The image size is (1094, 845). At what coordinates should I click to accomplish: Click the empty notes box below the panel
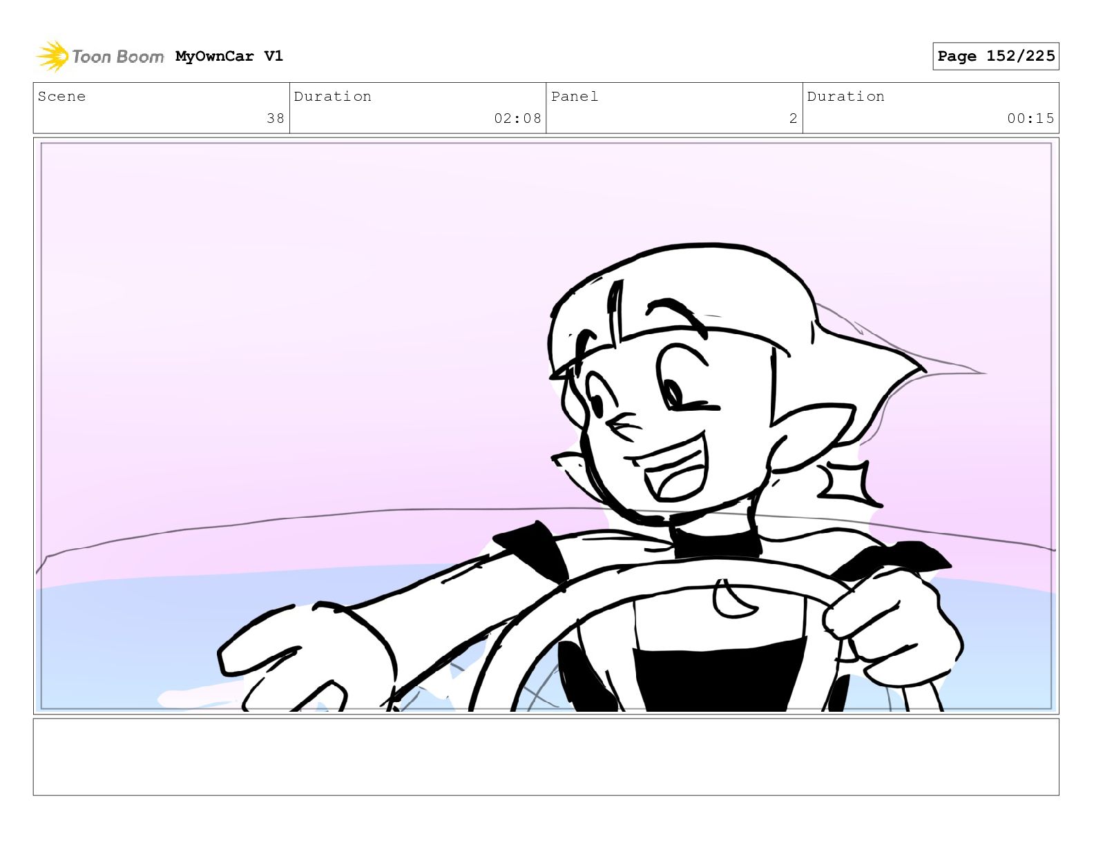pyautogui.click(x=546, y=757)
